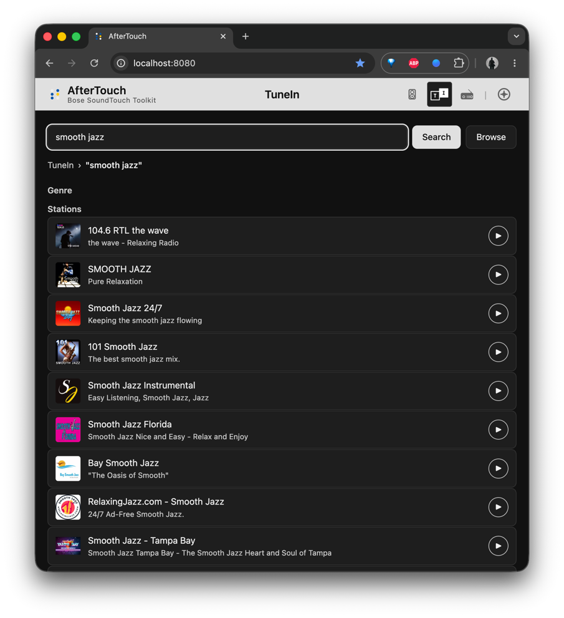
Task: Toggle bookmark star for this page
Action: coord(360,63)
